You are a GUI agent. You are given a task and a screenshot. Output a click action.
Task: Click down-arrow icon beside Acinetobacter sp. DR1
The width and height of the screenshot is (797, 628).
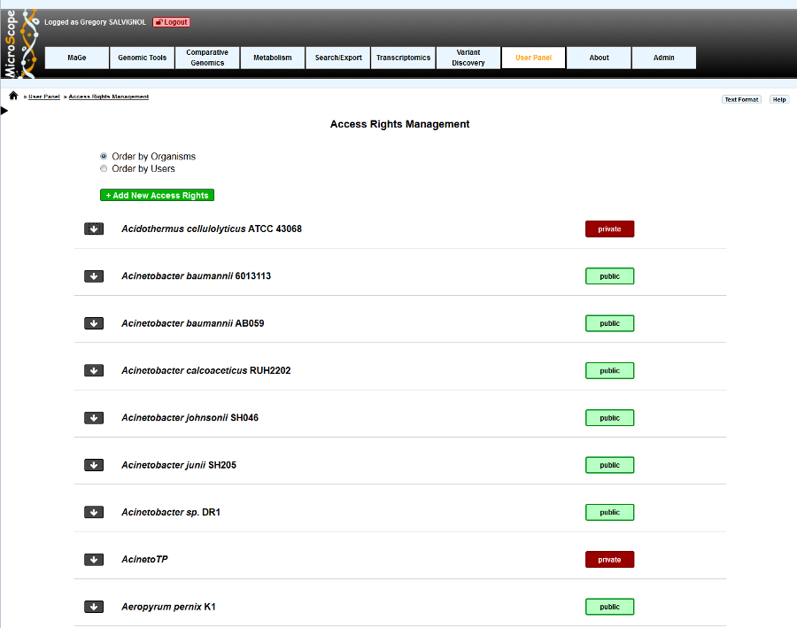(x=94, y=512)
